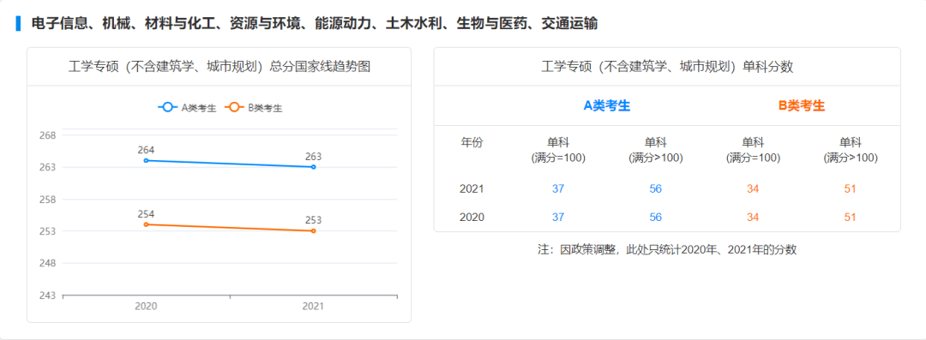Click the section heading 电子信息、机械 title
Image resolution: width=926 pixels, height=340 pixels.
[315, 24]
